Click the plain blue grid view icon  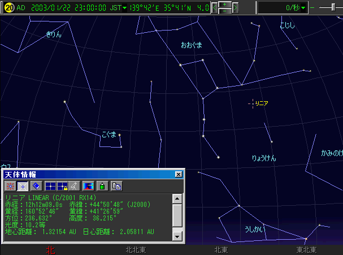pos(51,185)
